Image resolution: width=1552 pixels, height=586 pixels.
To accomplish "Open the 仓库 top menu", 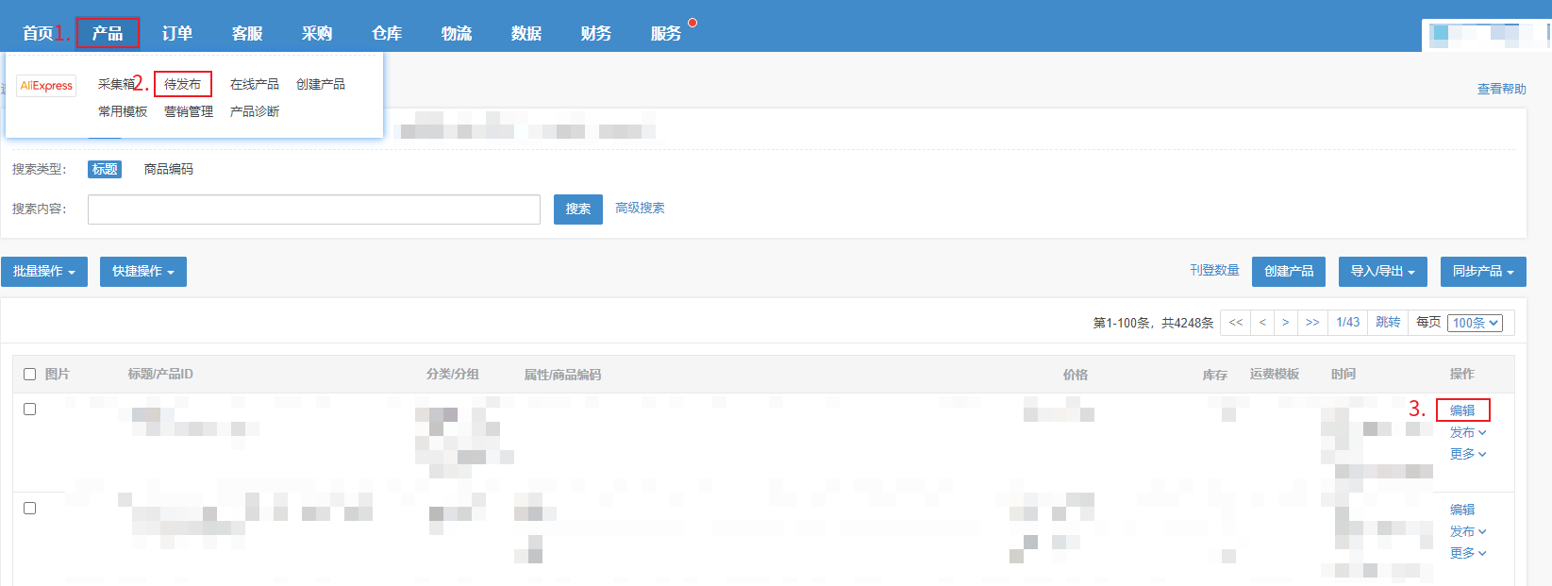I will pyautogui.click(x=387, y=33).
